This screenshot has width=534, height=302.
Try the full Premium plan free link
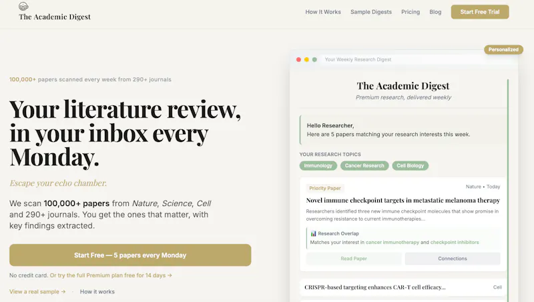pos(111,275)
